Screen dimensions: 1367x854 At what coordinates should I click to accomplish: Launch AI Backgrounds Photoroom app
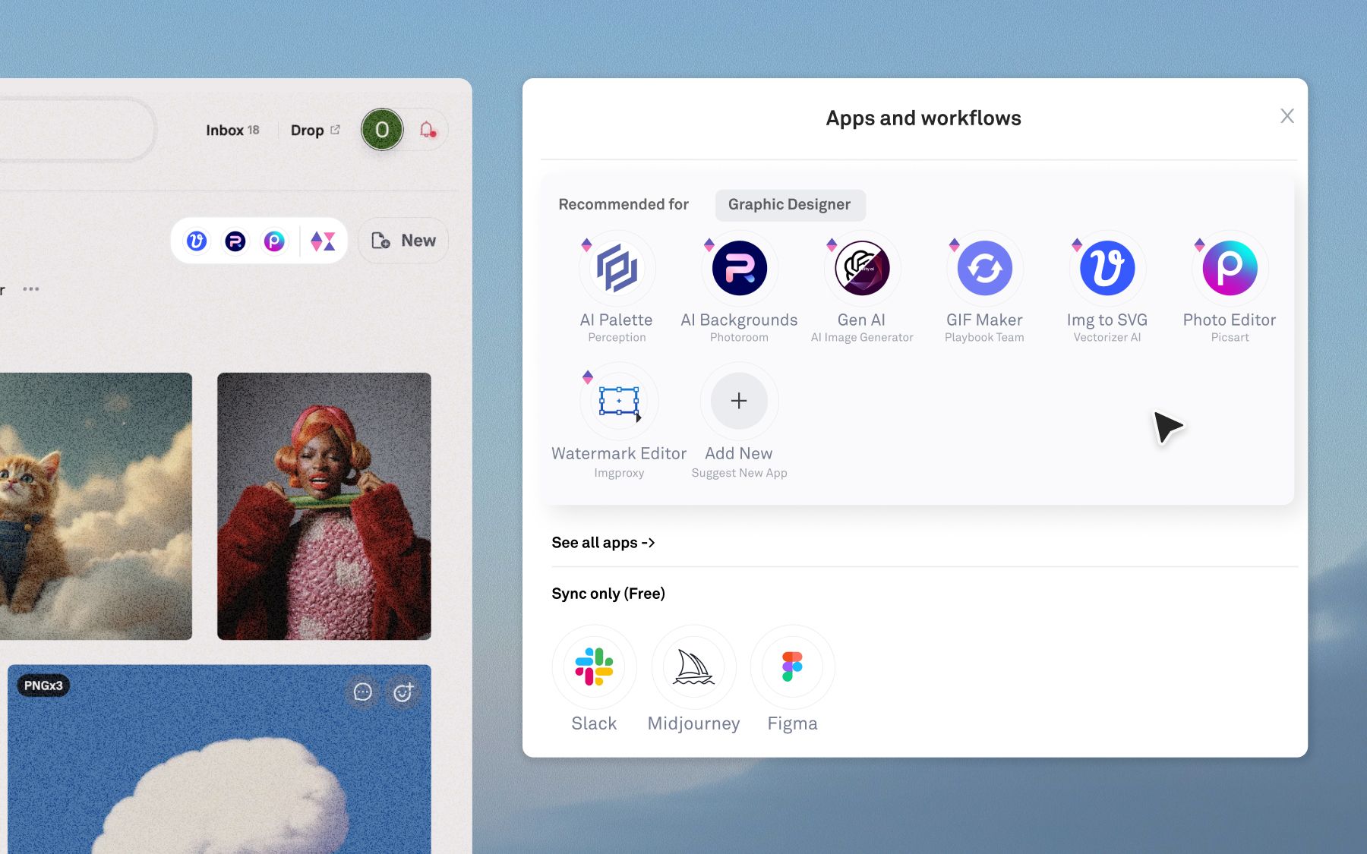point(739,269)
